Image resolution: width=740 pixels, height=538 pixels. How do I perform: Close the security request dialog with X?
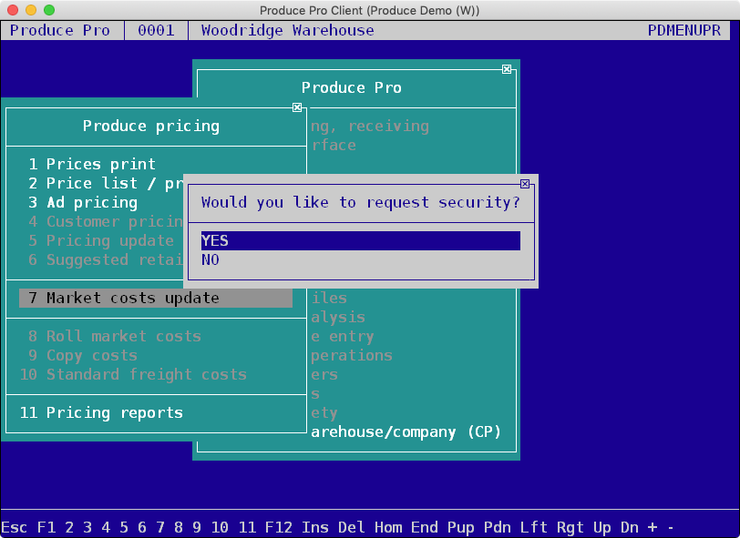[x=525, y=183]
